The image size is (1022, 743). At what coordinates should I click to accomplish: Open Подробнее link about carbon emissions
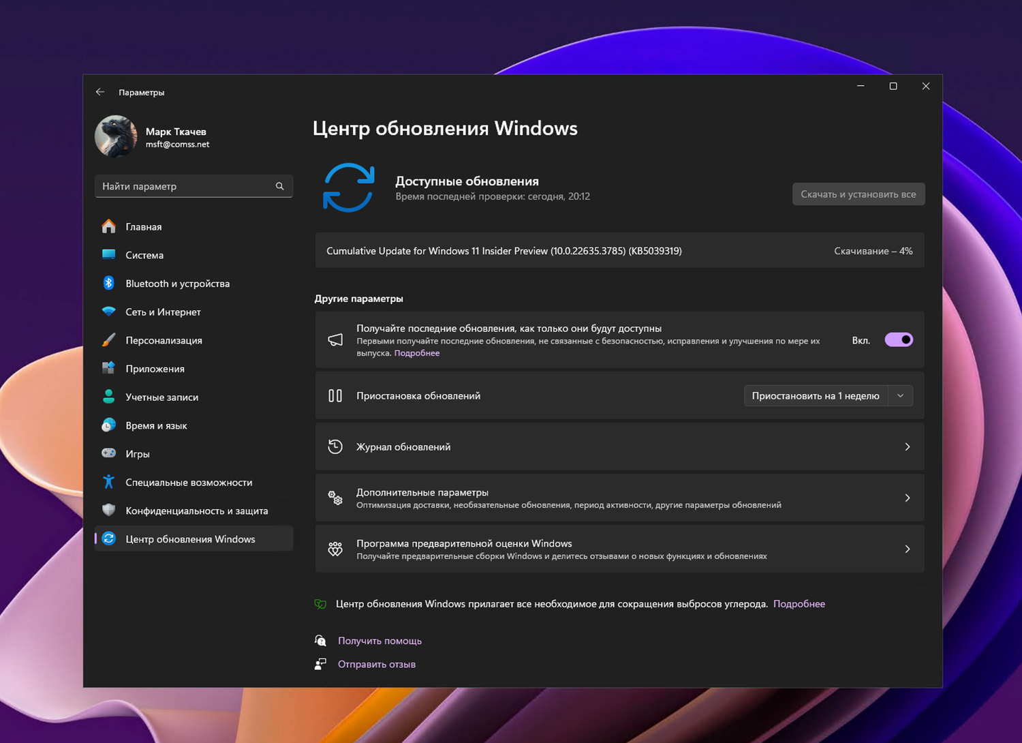pos(799,604)
